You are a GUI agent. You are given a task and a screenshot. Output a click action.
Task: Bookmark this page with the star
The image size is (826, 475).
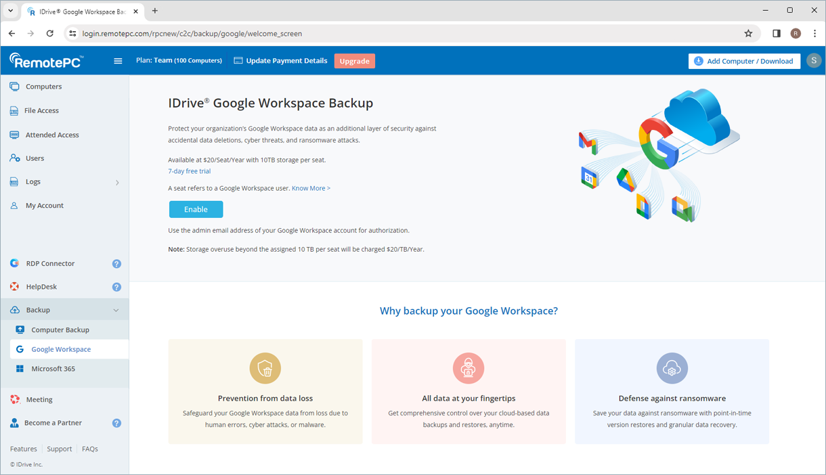click(x=748, y=33)
